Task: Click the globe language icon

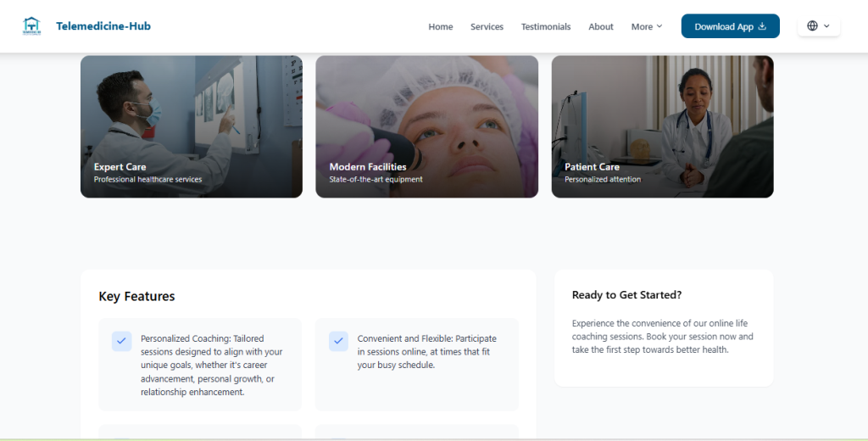Action: (812, 26)
